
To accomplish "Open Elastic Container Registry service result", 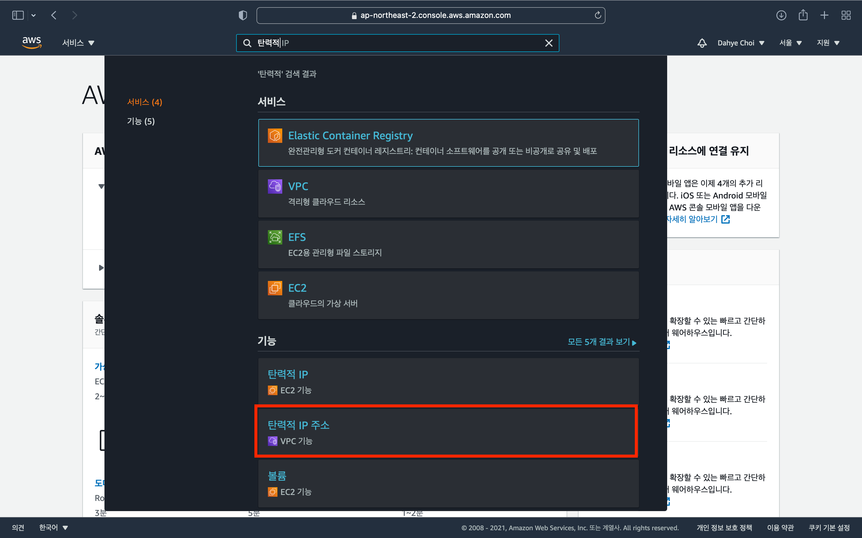I will (448, 143).
